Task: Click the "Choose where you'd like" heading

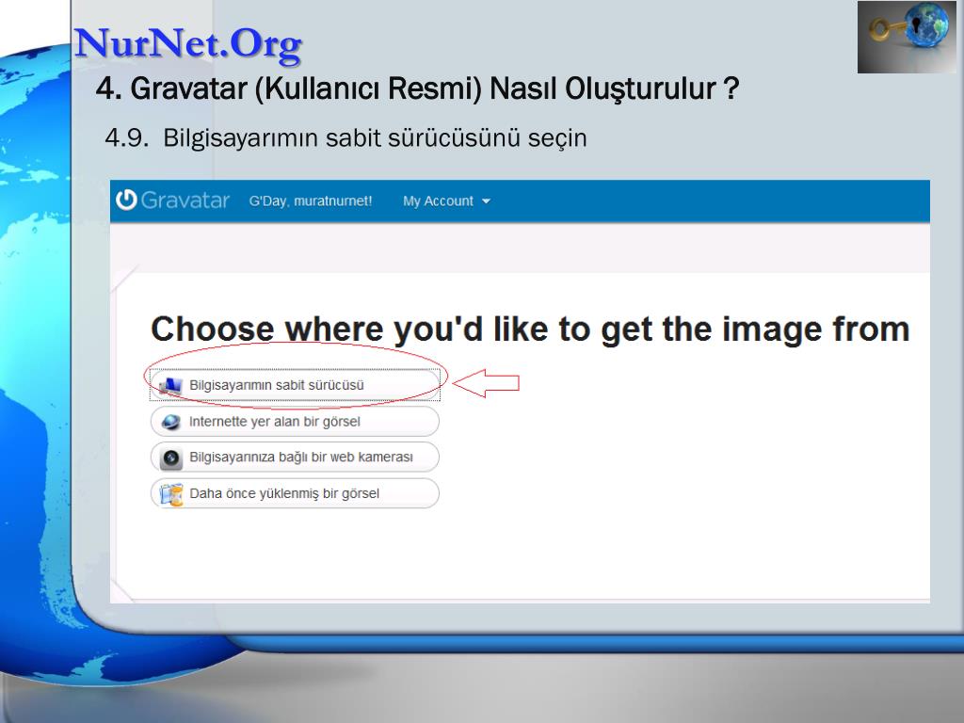Action: [x=530, y=329]
